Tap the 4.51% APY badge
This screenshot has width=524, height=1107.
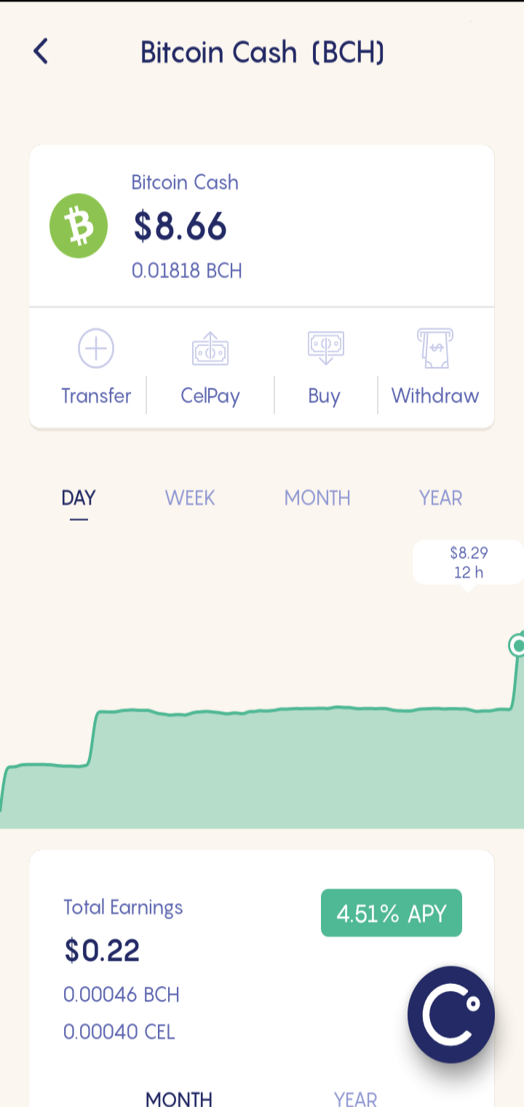392,913
